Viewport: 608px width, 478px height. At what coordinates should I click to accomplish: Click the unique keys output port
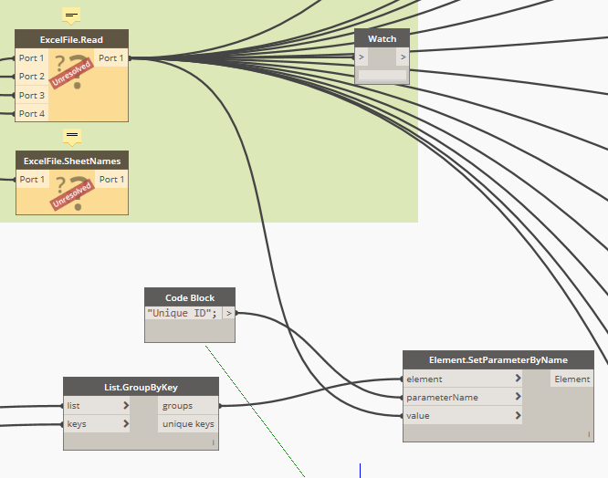click(x=188, y=424)
